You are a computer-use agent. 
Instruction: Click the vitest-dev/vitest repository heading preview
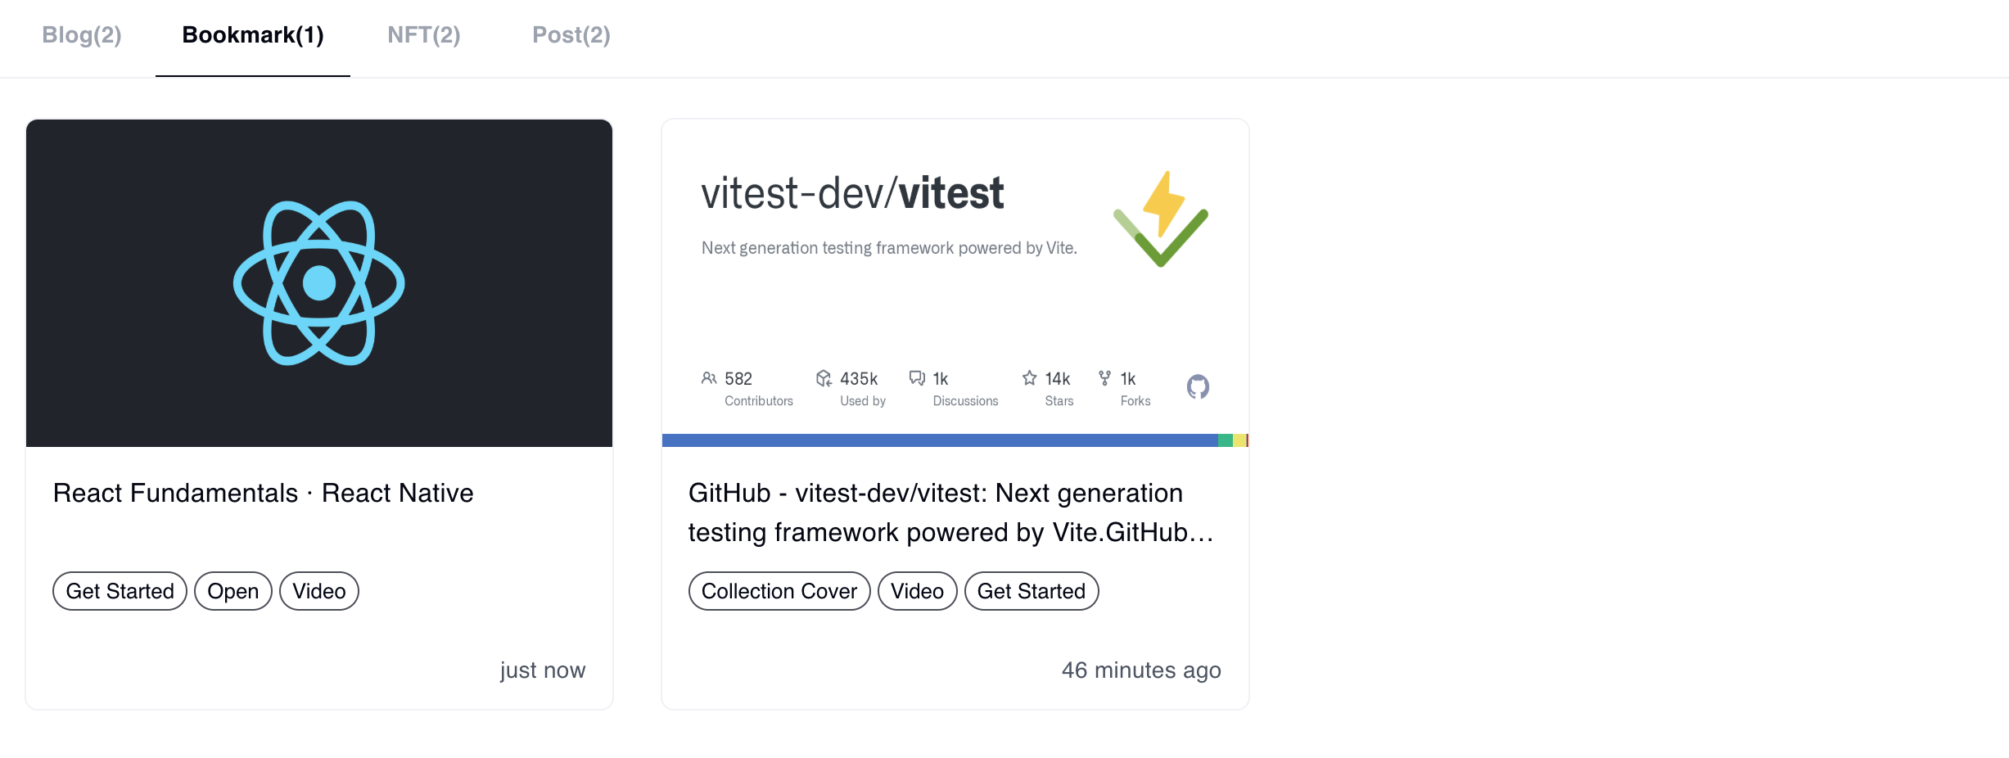pos(852,194)
